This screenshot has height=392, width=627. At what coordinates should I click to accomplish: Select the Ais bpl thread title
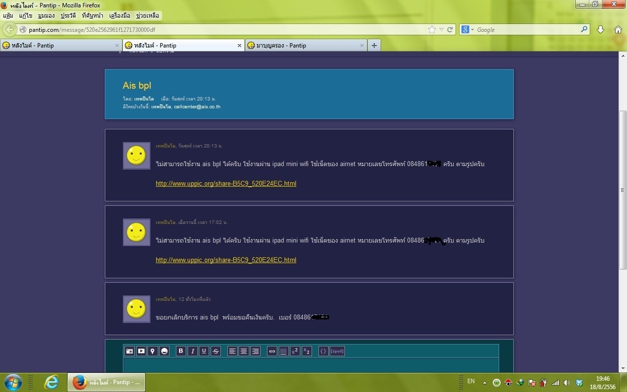[137, 86]
